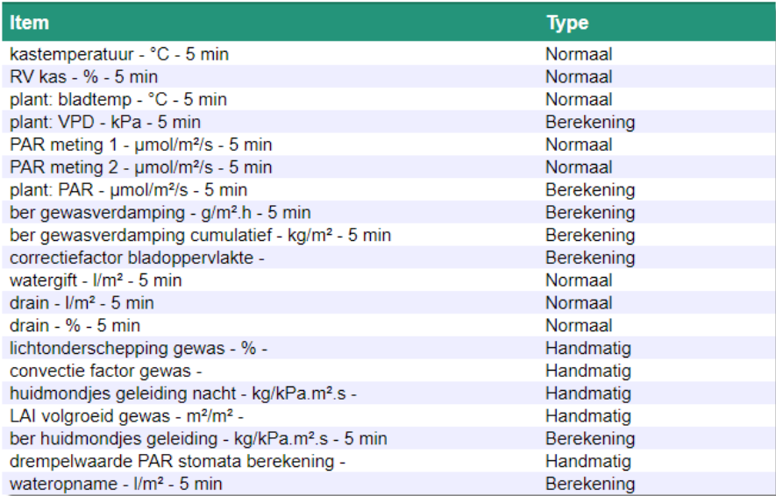Select drain - % row

pos(75,326)
